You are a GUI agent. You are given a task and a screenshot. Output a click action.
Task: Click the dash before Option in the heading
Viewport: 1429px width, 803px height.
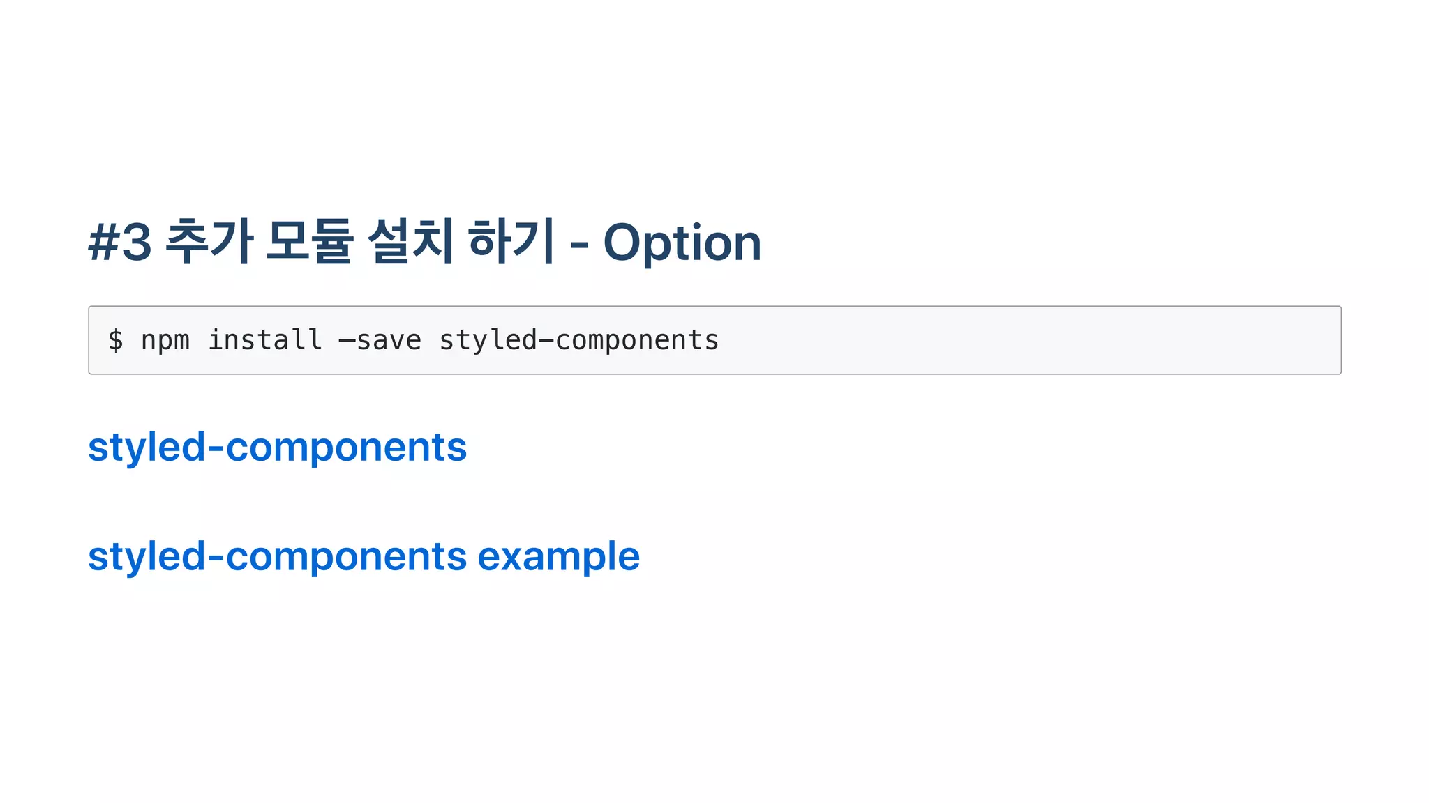point(579,245)
